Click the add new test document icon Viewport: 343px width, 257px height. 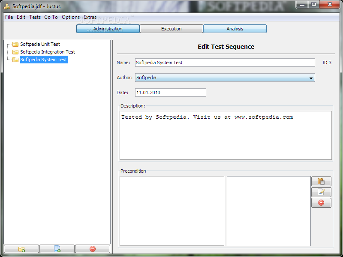pos(57,249)
